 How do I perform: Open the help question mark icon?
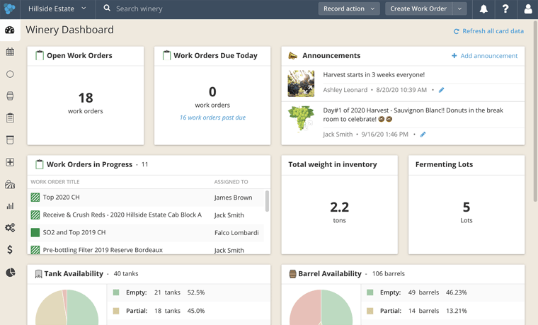505,8
